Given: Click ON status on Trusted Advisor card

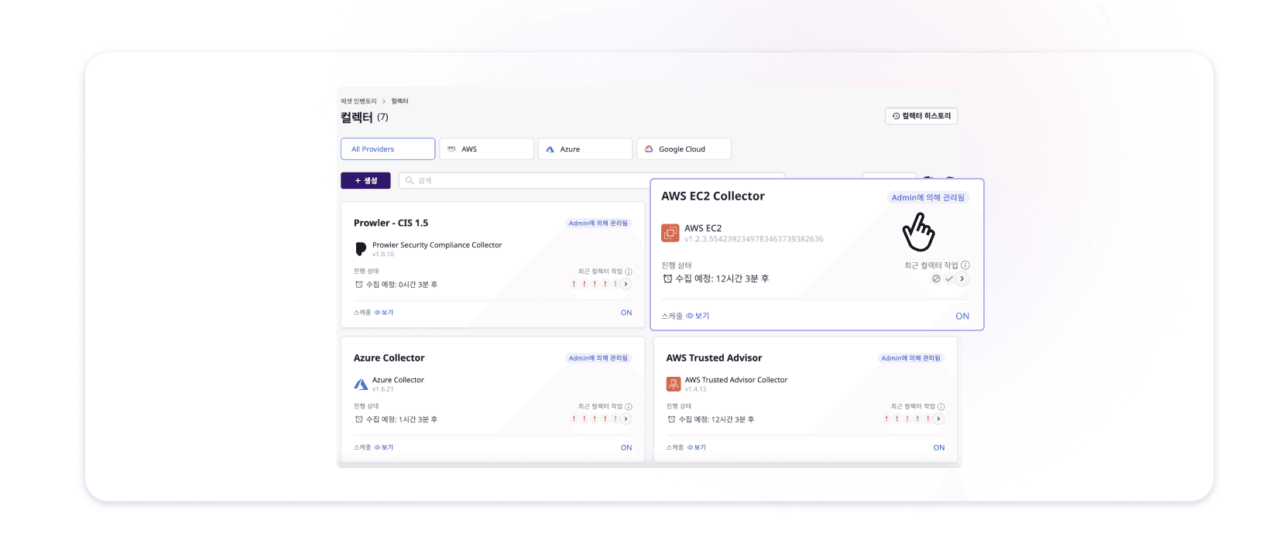Looking at the screenshot, I should click(x=939, y=447).
